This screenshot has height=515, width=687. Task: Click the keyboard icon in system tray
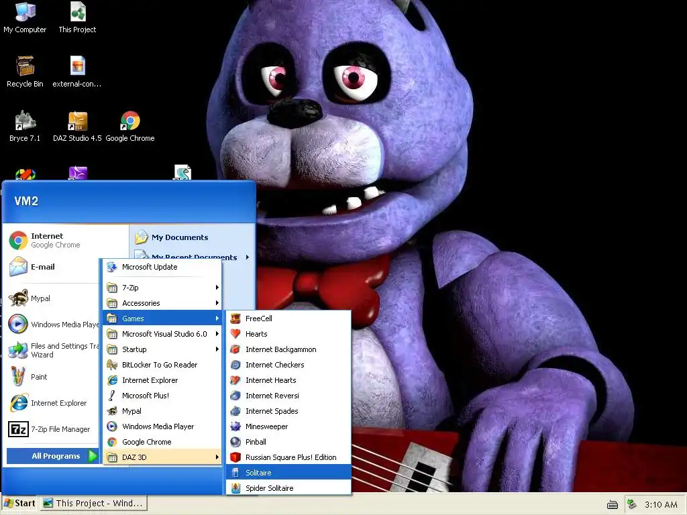point(612,505)
